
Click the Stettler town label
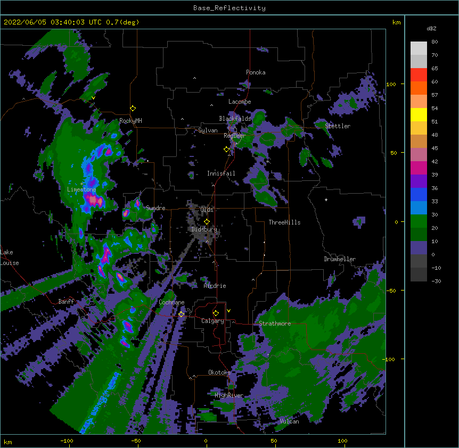click(338, 126)
